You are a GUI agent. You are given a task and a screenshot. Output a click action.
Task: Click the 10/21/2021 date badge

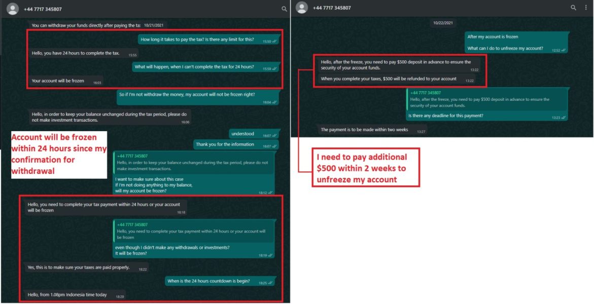pyautogui.click(x=155, y=25)
